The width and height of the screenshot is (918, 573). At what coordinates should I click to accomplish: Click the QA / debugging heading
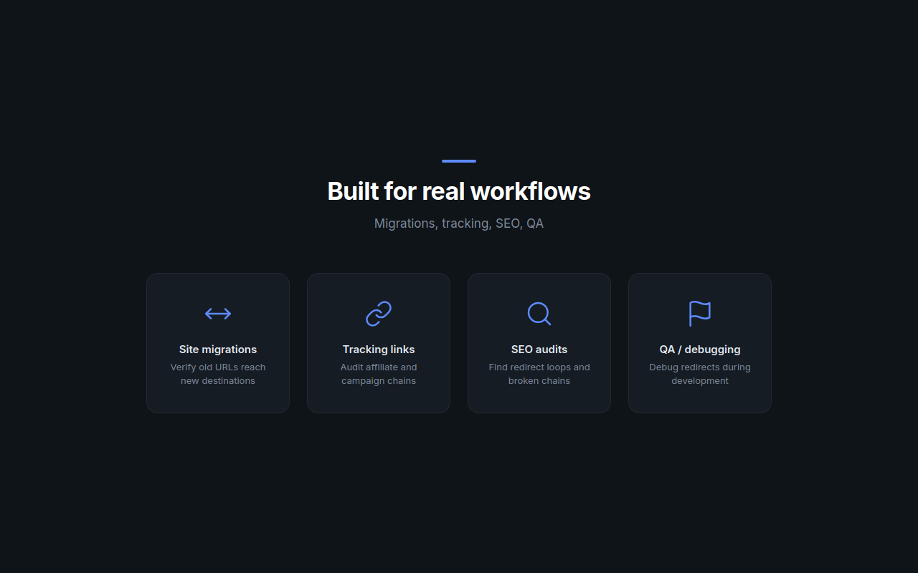click(x=699, y=349)
